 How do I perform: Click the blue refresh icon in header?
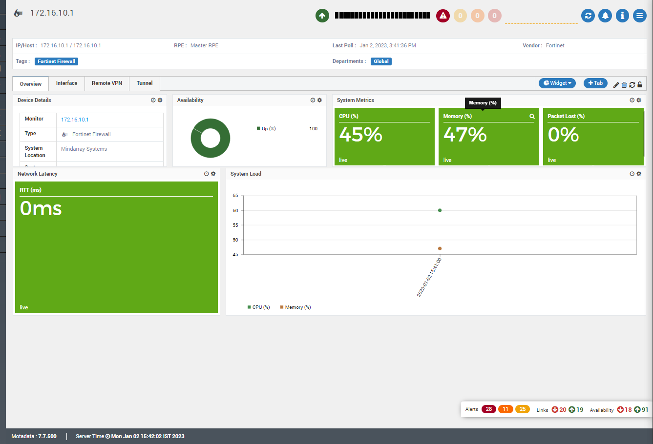point(588,16)
